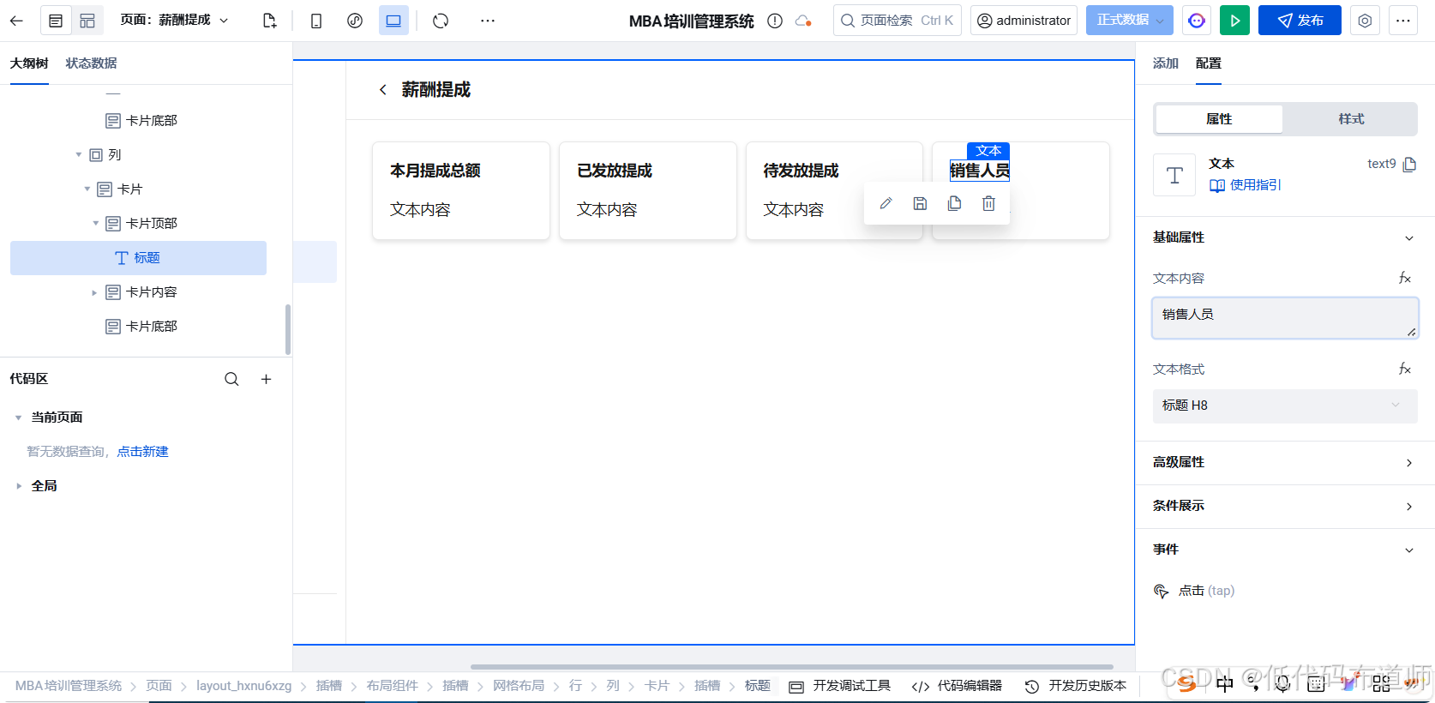This screenshot has width=1435, height=703.
Task: Switch to the 大纲树 tab
Action: (29, 63)
